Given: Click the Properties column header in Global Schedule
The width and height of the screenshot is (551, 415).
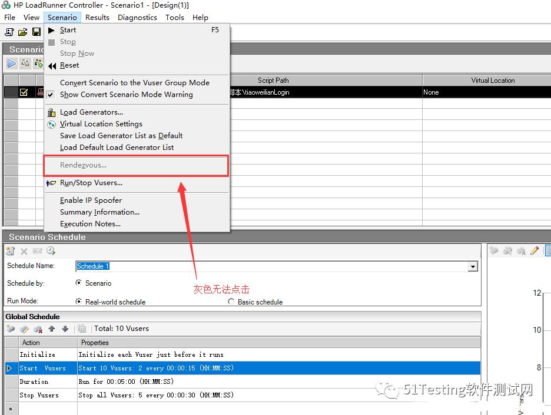Looking at the screenshot, I should tap(279, 343).
